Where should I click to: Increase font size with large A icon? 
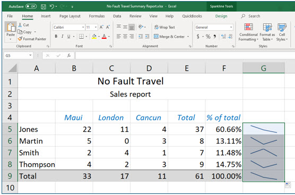(101, 27)
